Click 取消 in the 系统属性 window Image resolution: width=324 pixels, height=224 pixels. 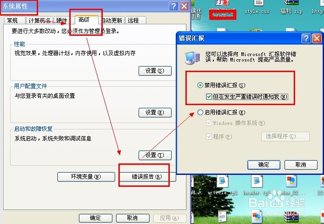pyautogui.click(x=133, y=218)
